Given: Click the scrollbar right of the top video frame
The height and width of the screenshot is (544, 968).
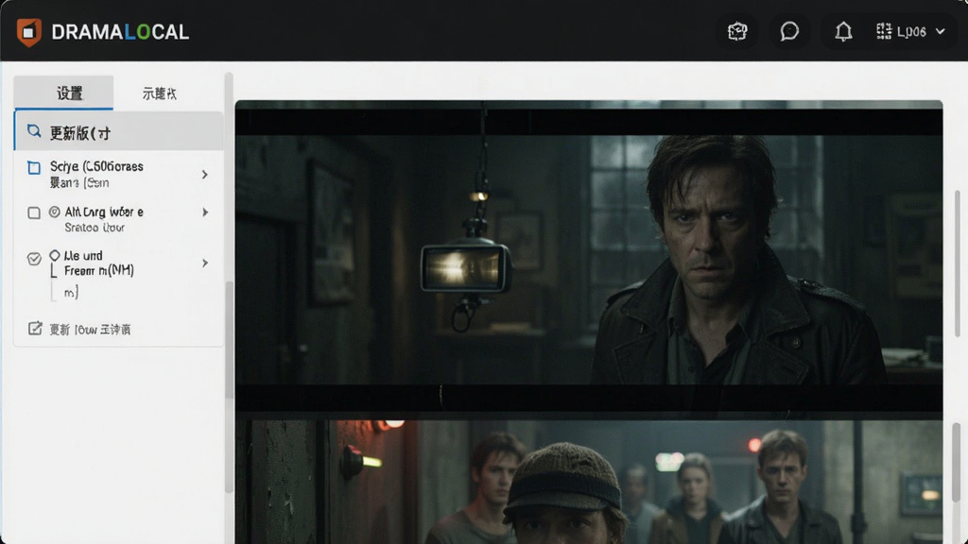Looking at the screenshot, I should coord(958,264).
